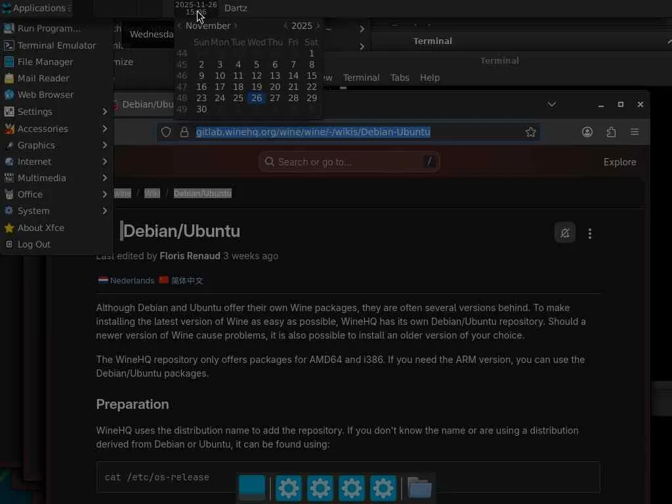Open the folder icon in dock
This screenshot has height=504, width=672.
pyautogui.click(x=419, y=488)
